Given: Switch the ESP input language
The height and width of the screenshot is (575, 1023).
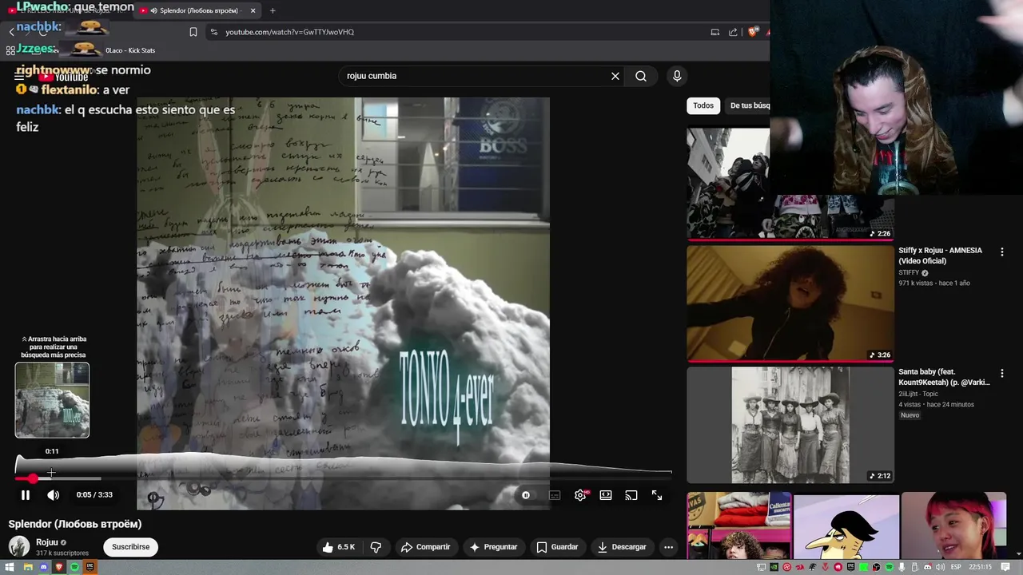Looking at the screenshot, I should click(954, 567).
